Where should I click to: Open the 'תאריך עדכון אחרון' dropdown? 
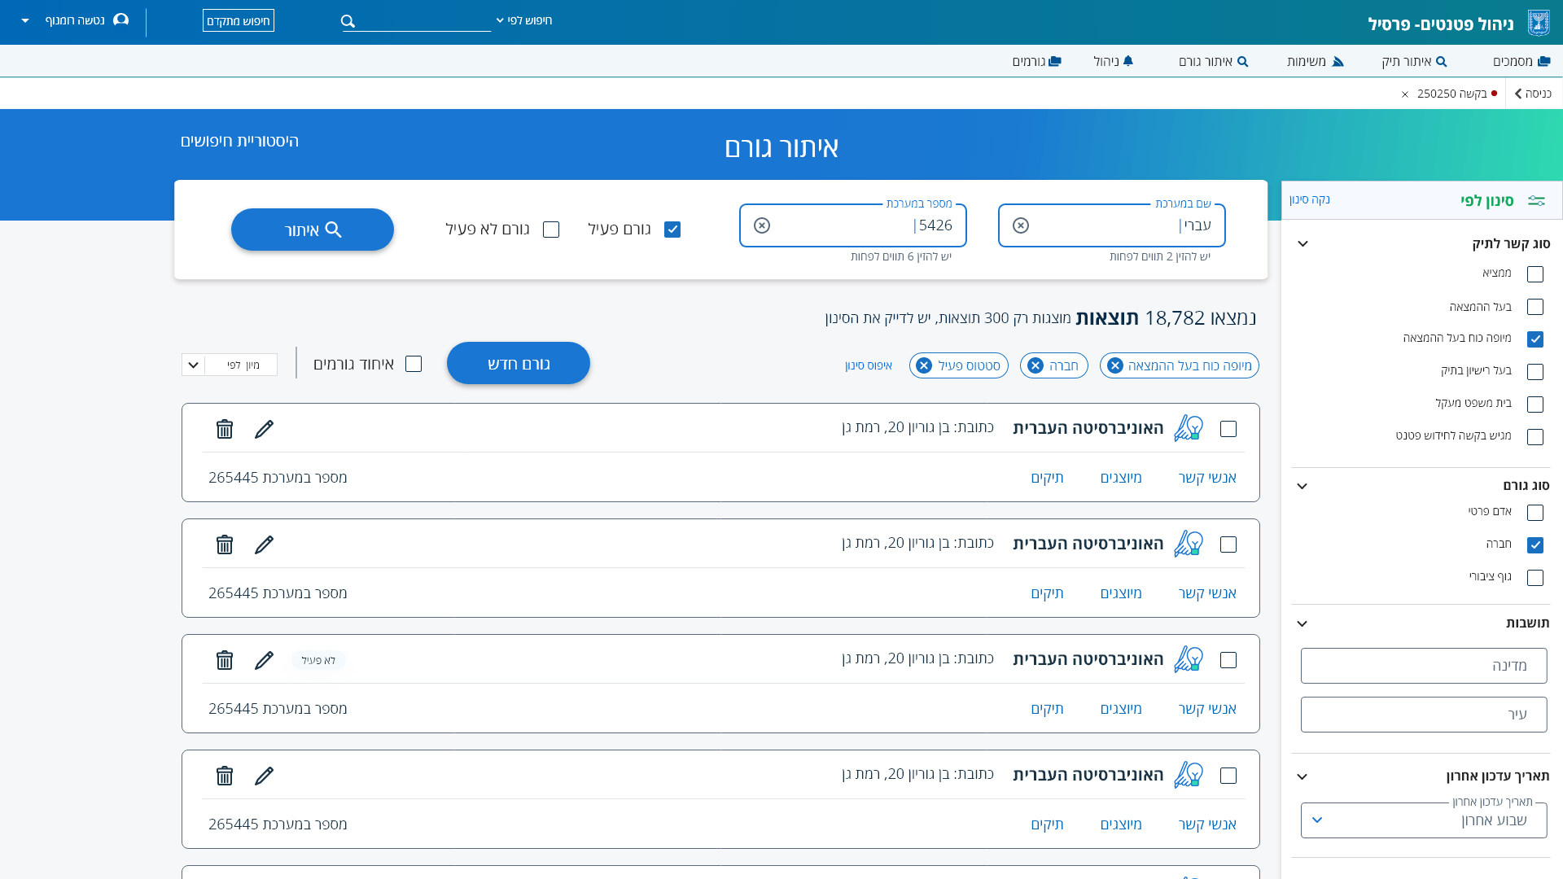click(1423, 820)
